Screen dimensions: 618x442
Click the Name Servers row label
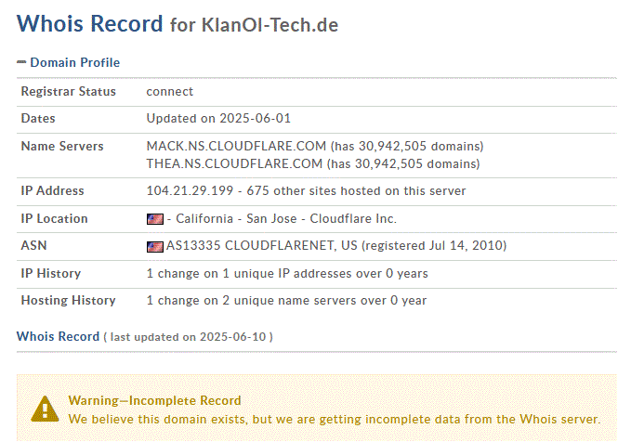click(x=62, y=146)
